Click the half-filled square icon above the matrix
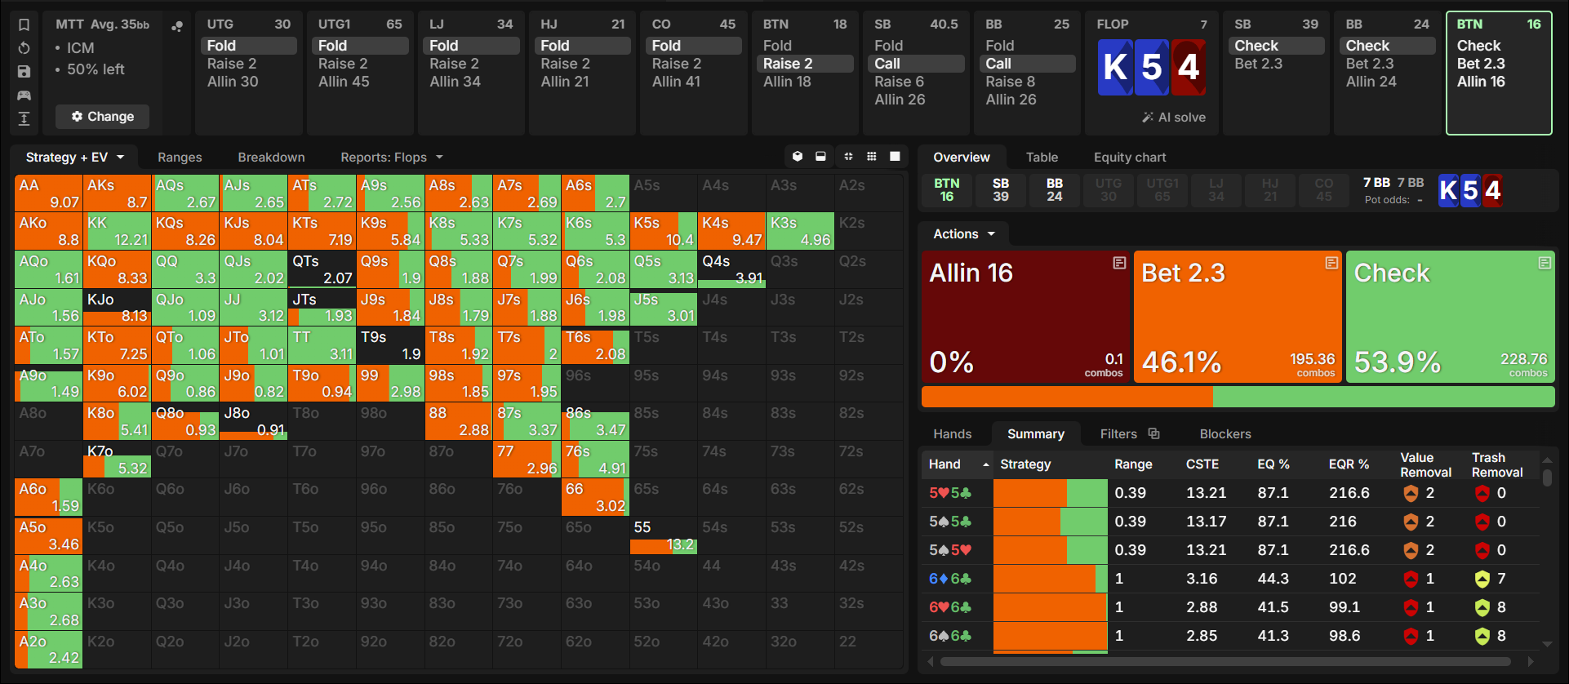Viewport: 1569px width, 684px height. (821, 157)
